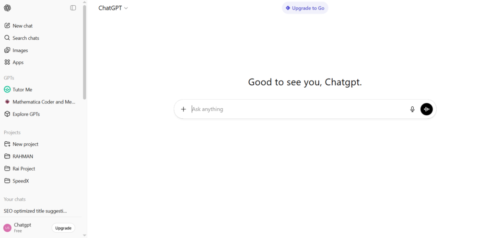Click the Rai Project folder icon
Image resolution: width=491 pixels, height=238 pixels.
point(7,169)
